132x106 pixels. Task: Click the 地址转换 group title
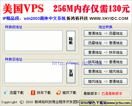click(106, 27)
